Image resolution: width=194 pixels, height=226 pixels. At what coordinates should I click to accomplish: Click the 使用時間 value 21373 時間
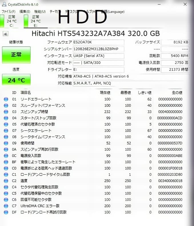click(x=175, y=70)
